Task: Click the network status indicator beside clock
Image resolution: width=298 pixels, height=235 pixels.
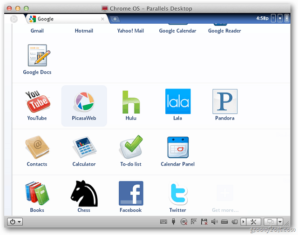Action: [x=273, y=19]
